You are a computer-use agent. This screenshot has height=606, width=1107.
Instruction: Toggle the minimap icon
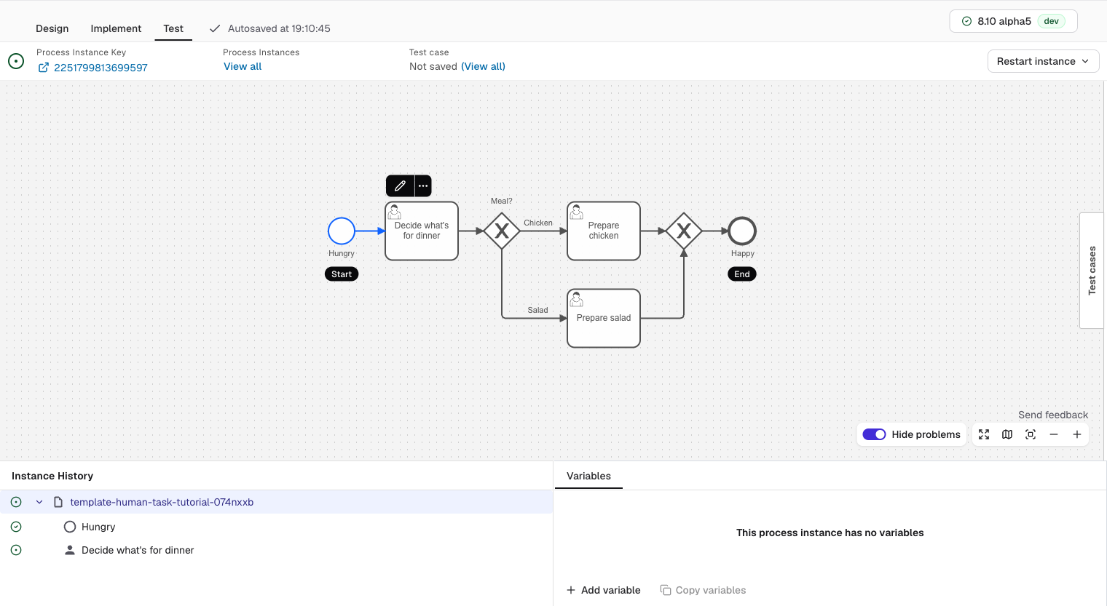point(1007,434)
